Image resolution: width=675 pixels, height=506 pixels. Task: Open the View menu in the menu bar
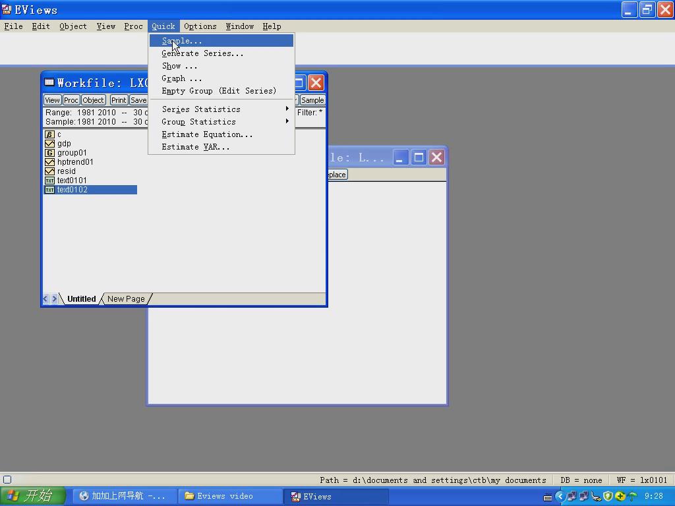[x=106, y=26]
